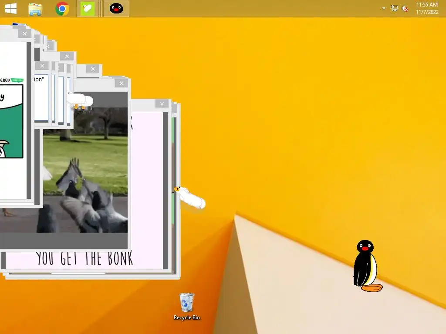Close the pigeon photo window

click(122, 83)
